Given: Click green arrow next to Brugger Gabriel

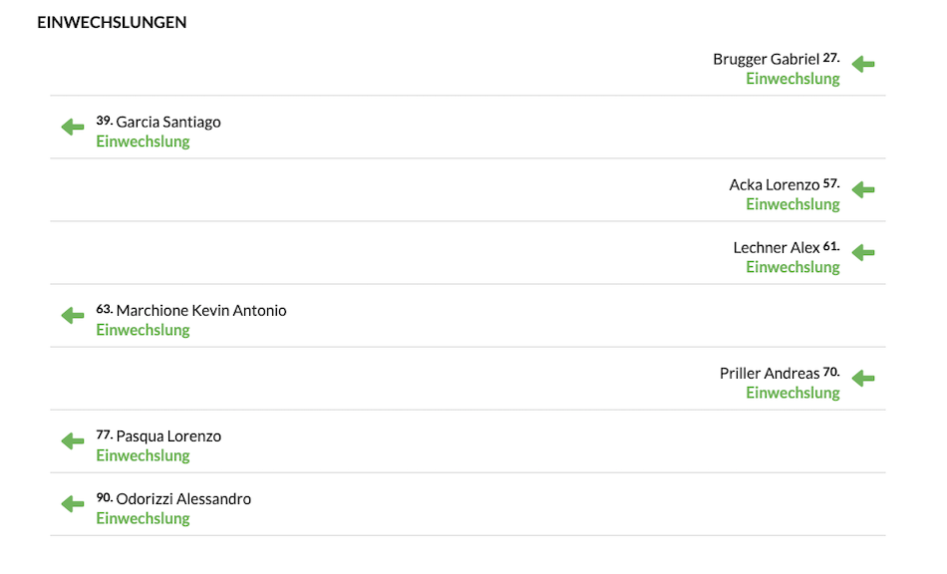Looking at the screenshot, I should pos(863,64).
